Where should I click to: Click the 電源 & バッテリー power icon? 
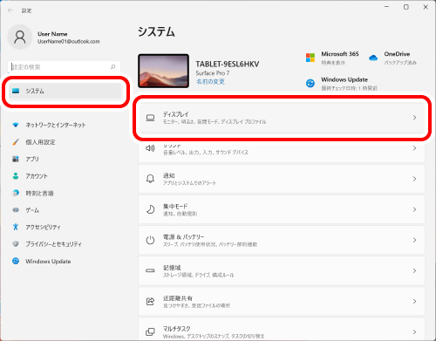click(x=150, y=240)
